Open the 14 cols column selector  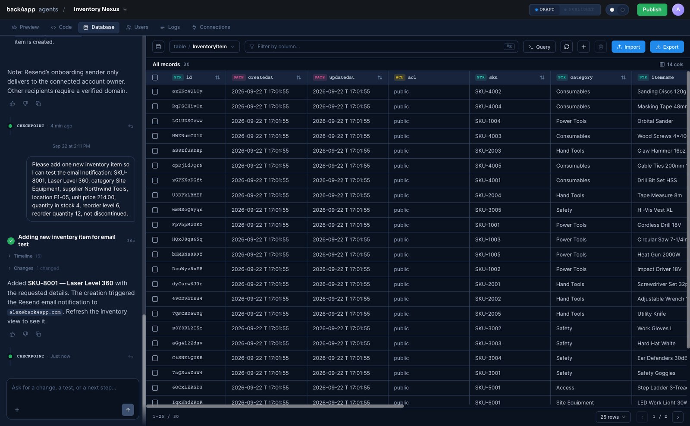(x=671, y=64)
